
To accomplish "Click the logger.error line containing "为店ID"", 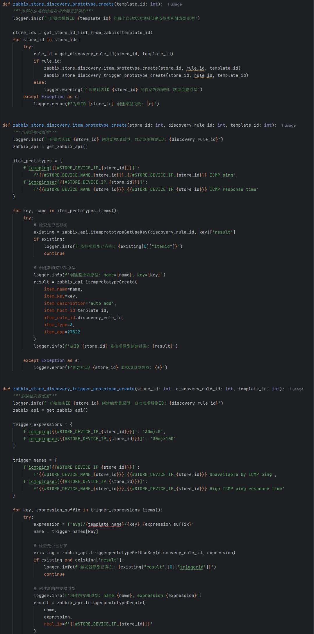I will pos(96,104).
